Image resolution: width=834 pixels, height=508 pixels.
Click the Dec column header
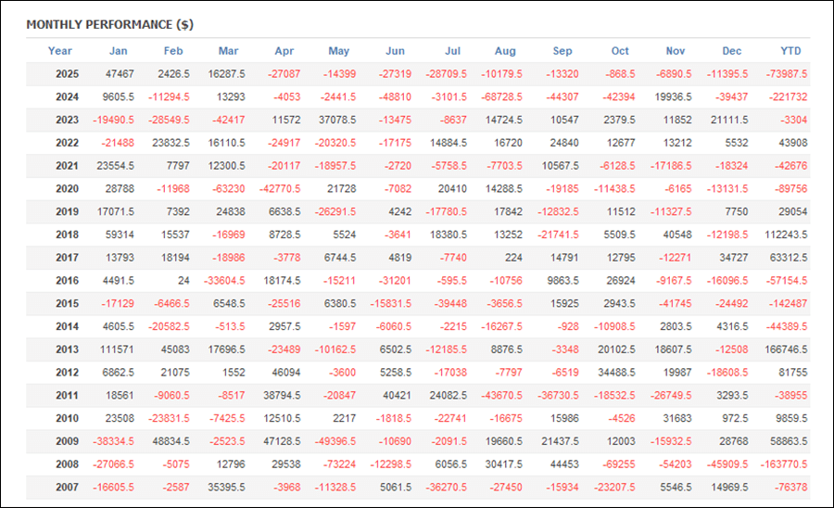coord(732,51)
